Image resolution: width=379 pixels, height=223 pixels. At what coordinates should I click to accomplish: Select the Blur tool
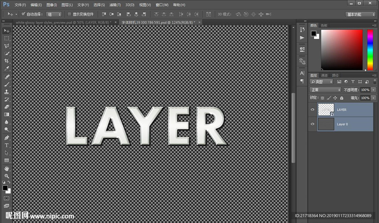coord(7,122)
